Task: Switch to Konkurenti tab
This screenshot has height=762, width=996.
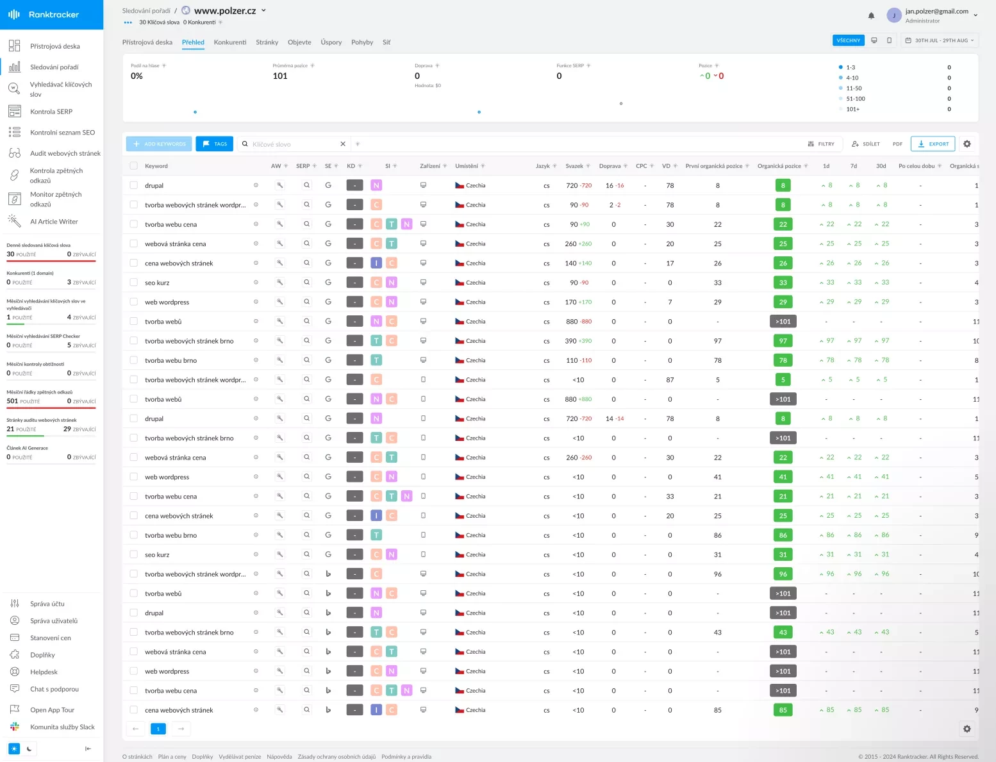Action: click(x=230, y=42)
